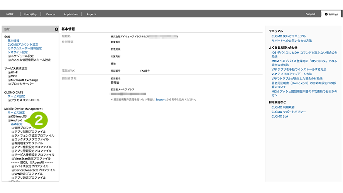The image size is (343, 193).
Task: Open the HOME tab
Action: point(10,14)
